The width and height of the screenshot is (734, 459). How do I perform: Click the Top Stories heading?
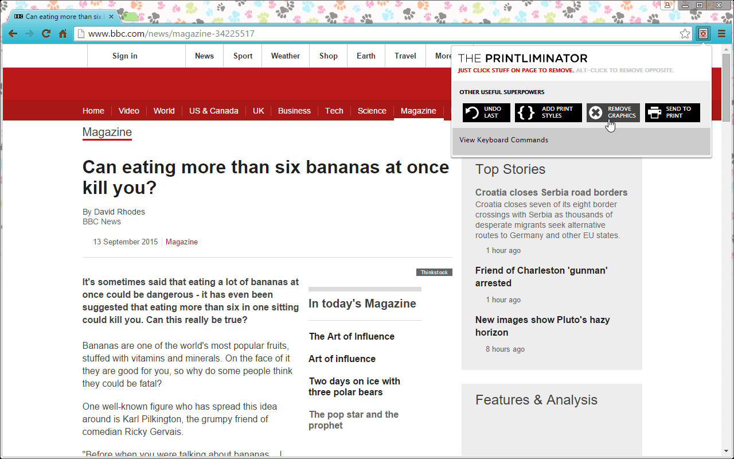point(510,169)
